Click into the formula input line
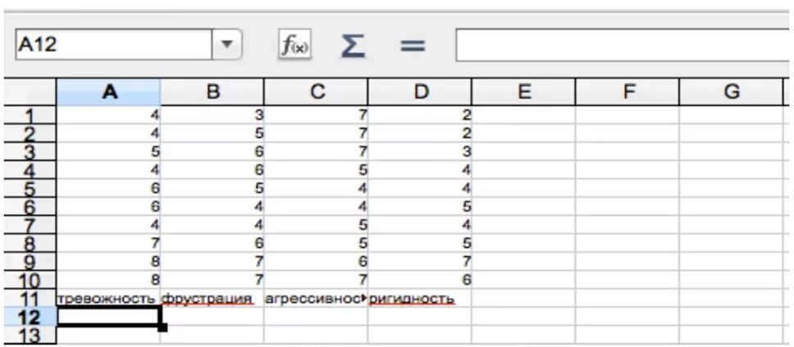The width and height of the screenshot is (794, 347). click(624, 45)
